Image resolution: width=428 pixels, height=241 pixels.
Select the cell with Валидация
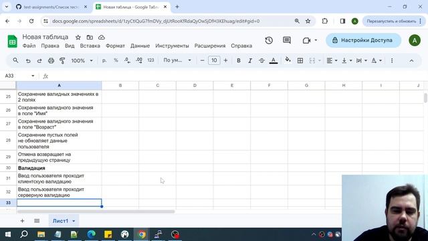point(59,168)
